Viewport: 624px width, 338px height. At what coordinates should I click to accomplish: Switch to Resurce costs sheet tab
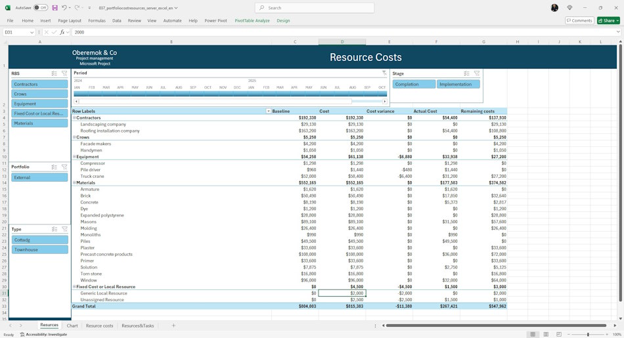coord(99,326)
